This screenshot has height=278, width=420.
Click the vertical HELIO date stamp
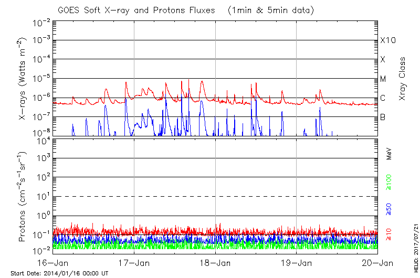[x=415, y=242]
